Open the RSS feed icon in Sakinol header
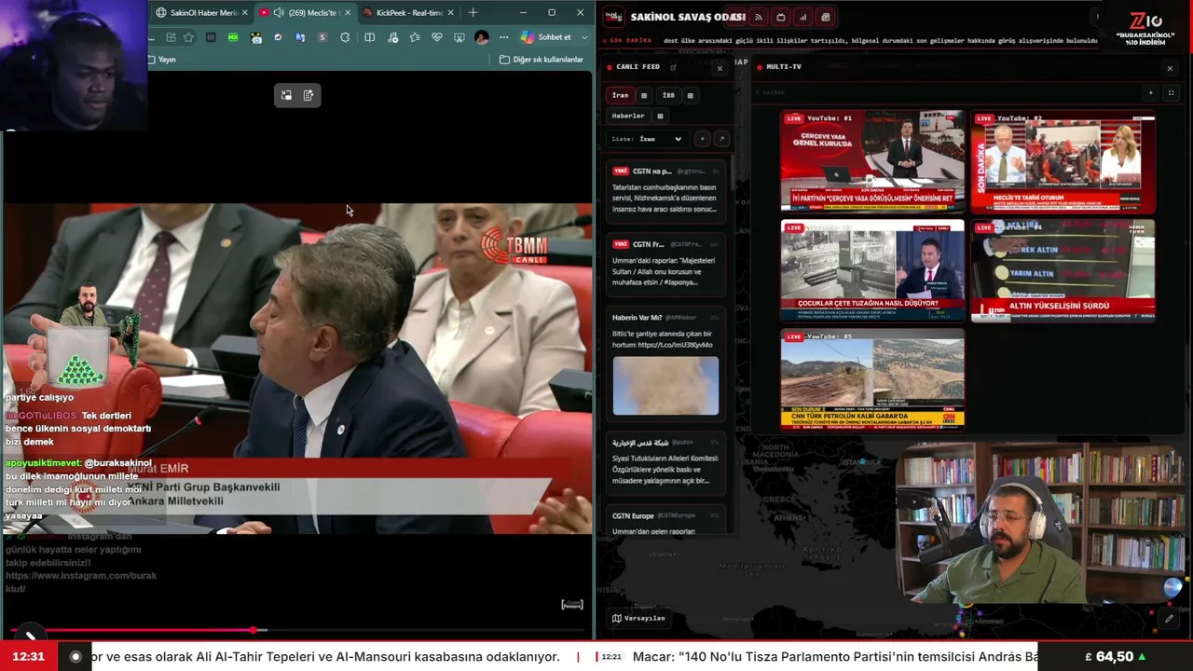1193x671 pixels. click(x=759, y=17)
